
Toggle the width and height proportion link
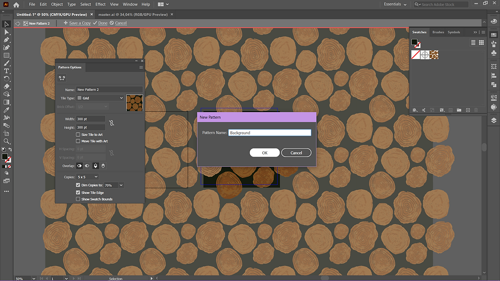click(111, 123)
